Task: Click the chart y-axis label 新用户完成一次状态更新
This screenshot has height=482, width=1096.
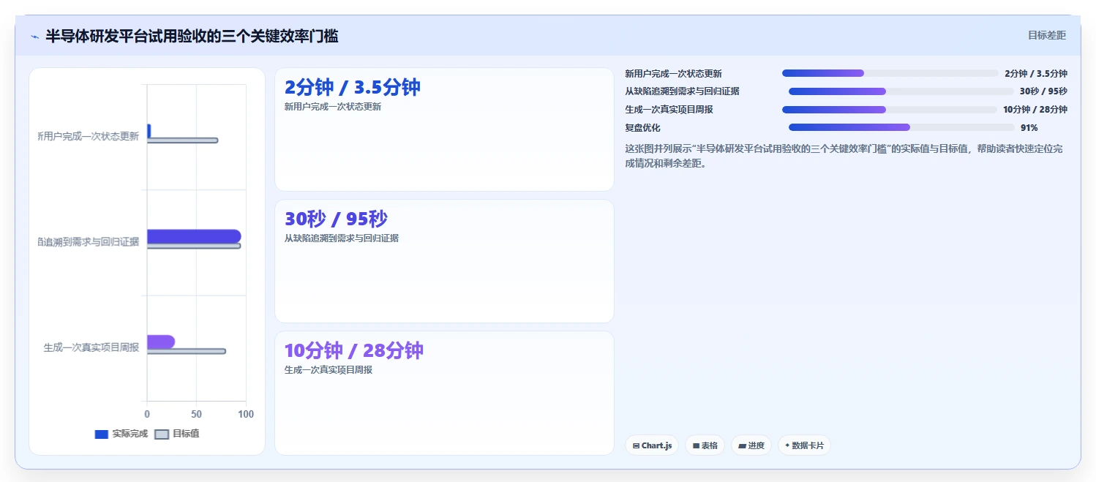Action: (88, 136)
